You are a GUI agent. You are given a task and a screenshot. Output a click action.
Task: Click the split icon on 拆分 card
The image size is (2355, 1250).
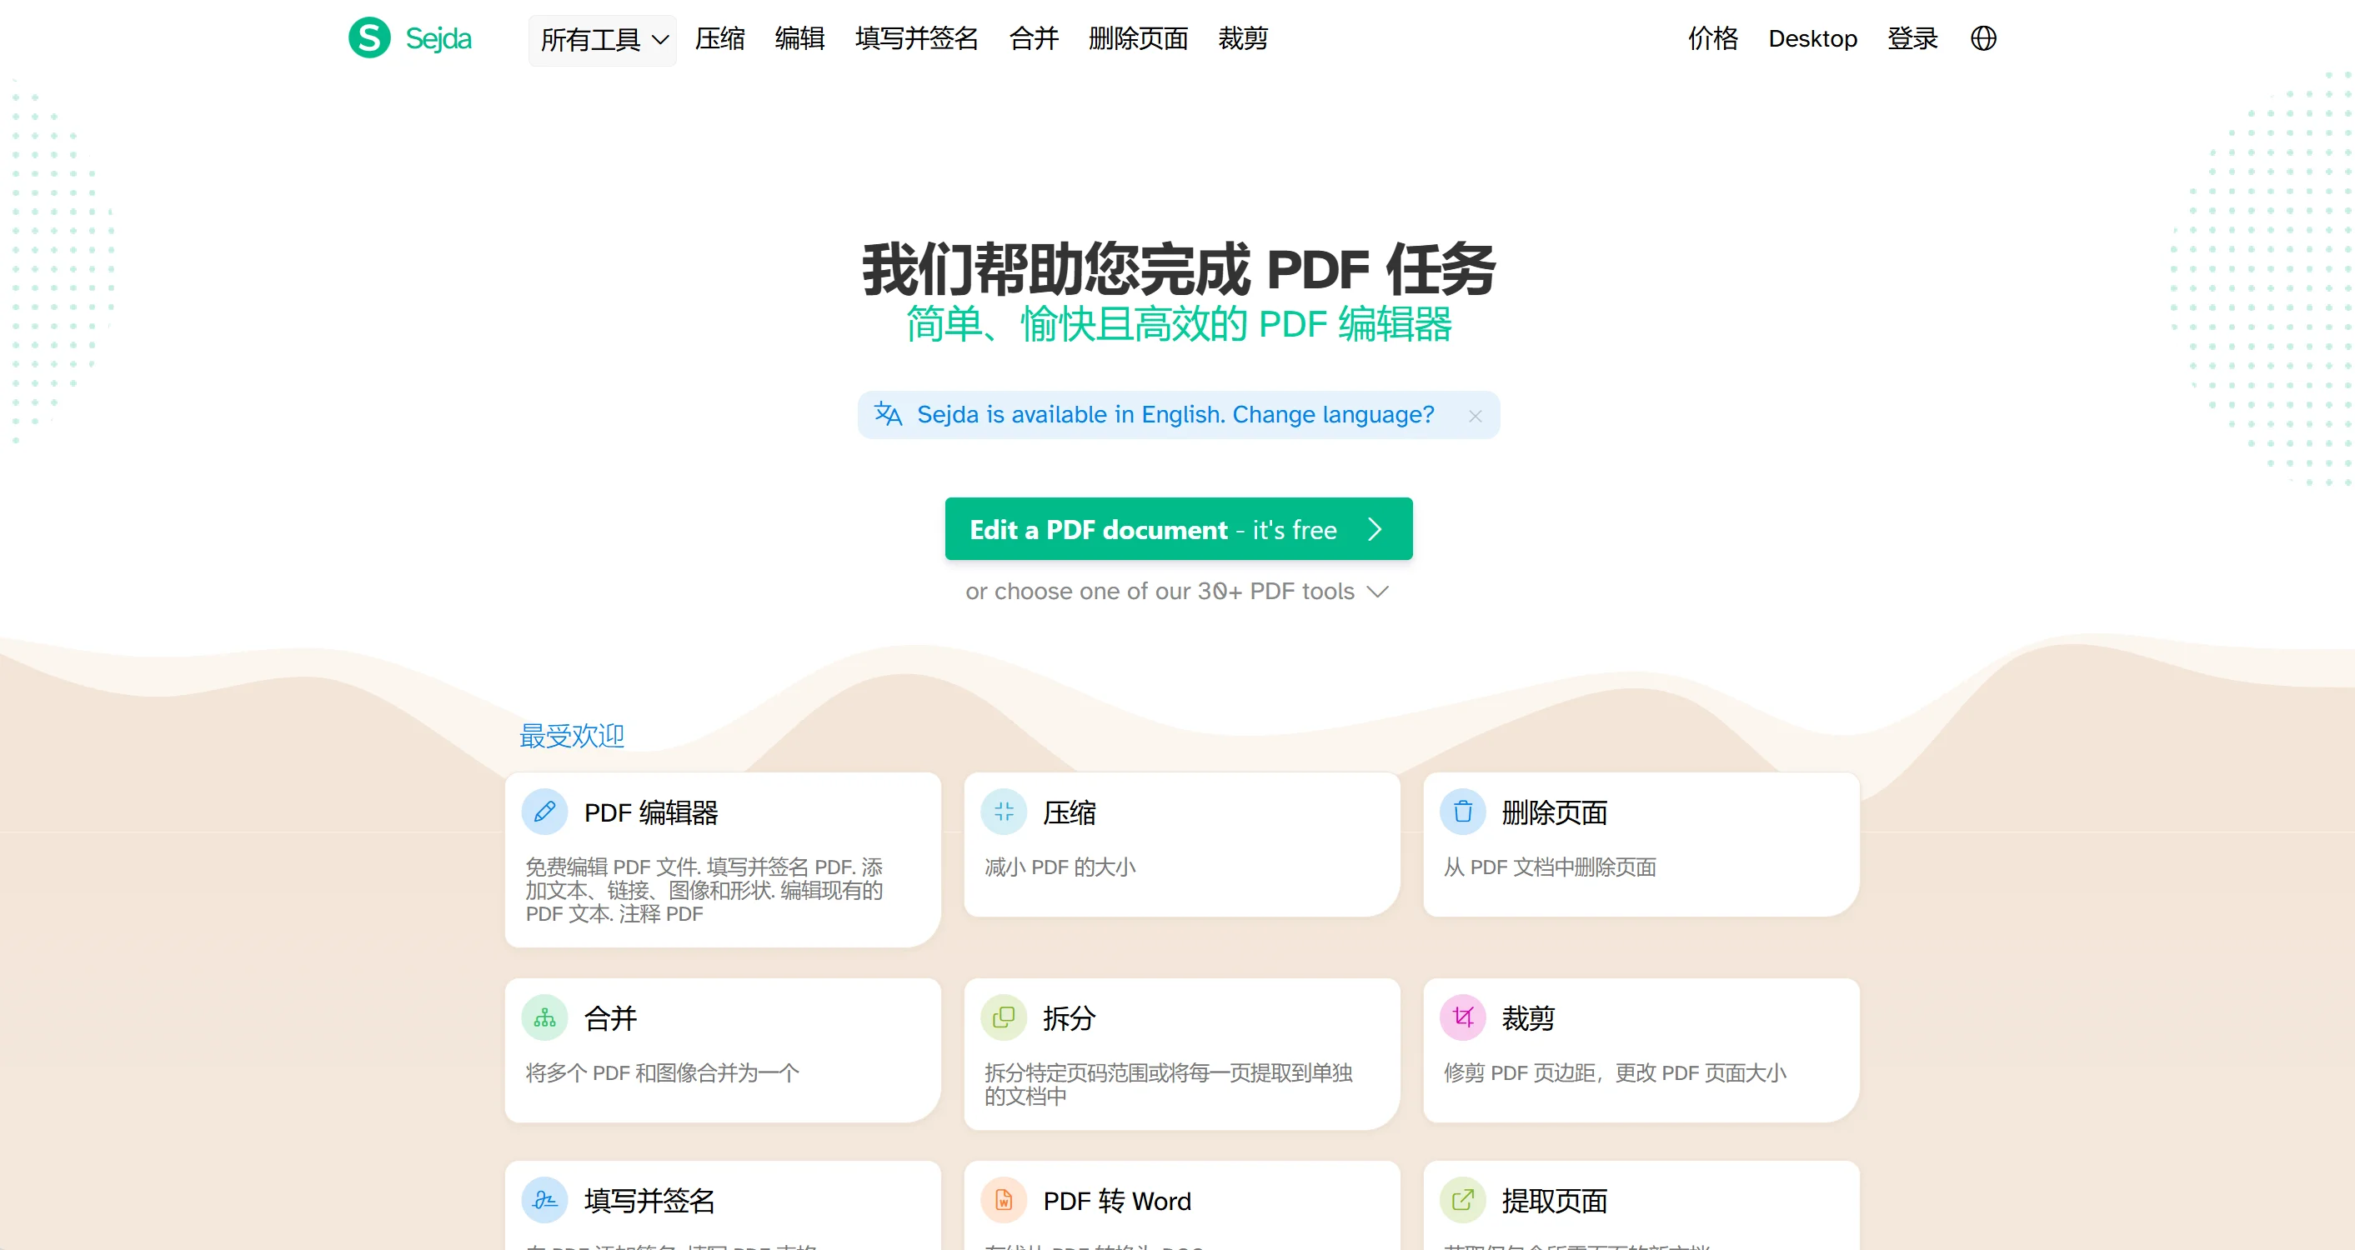pyautogui.click(x=1004, y=1017)
